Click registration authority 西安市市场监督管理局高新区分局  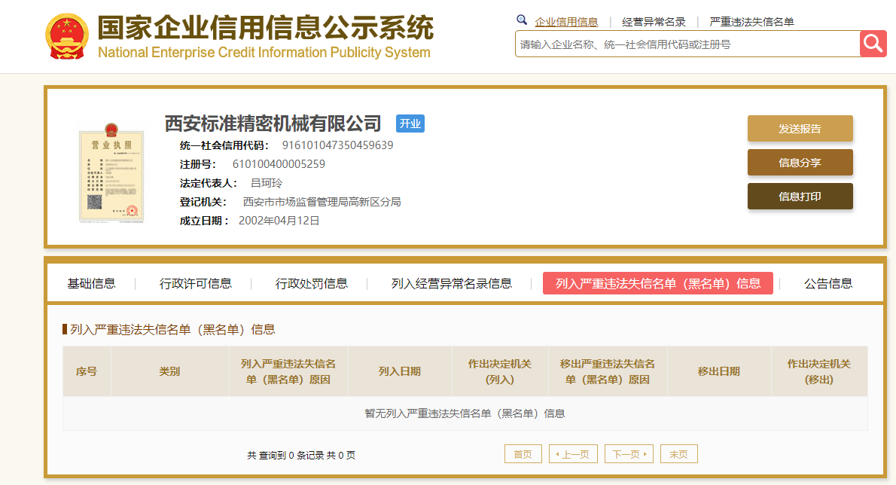[322, 202]
